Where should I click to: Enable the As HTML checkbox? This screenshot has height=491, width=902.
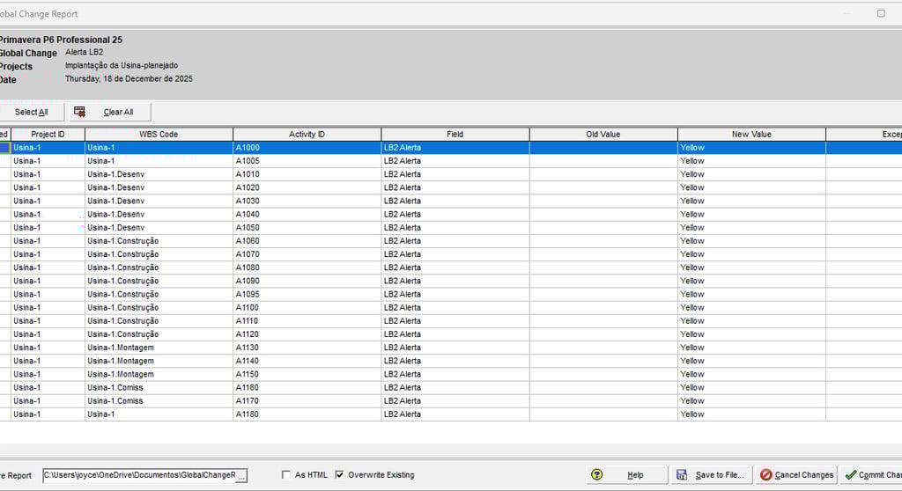[x=286, y=474]
